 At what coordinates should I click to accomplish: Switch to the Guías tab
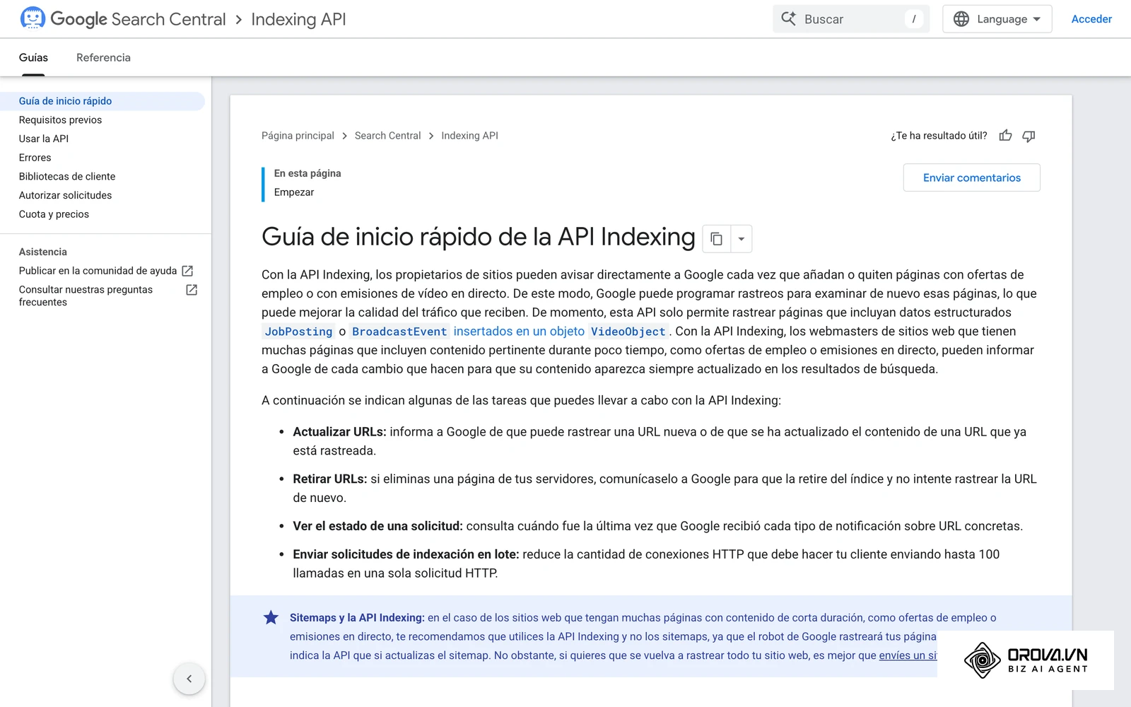33,57
